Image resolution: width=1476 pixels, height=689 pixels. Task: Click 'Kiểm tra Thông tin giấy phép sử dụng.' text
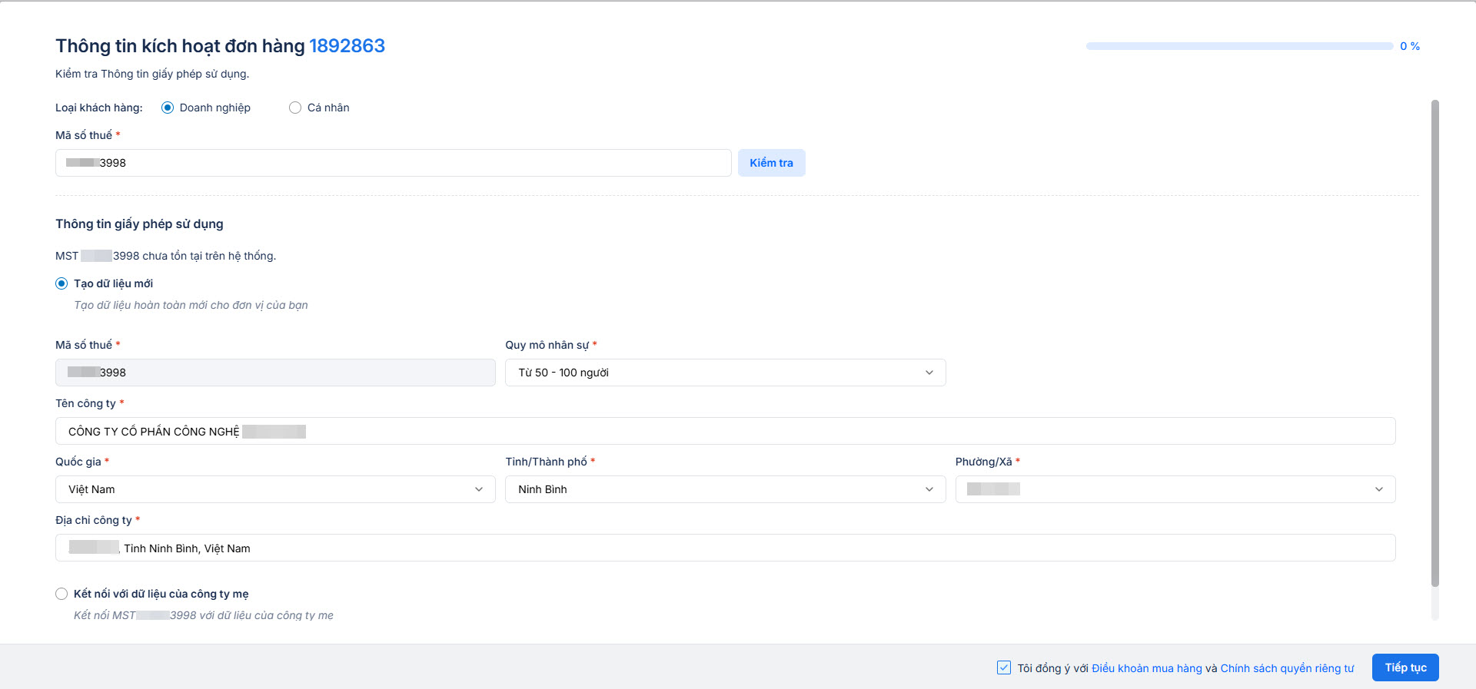pyautogui.click(x=152, y=74)
